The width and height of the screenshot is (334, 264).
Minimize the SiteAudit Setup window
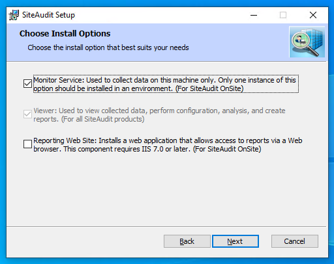254,15
